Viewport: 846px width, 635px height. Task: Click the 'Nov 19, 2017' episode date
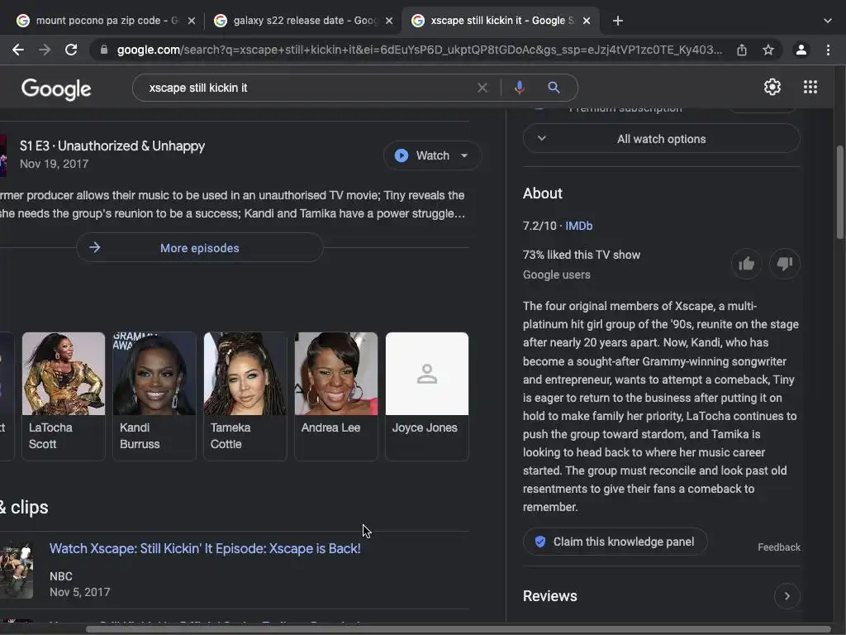pyautogui.click(x=54, y=164)
